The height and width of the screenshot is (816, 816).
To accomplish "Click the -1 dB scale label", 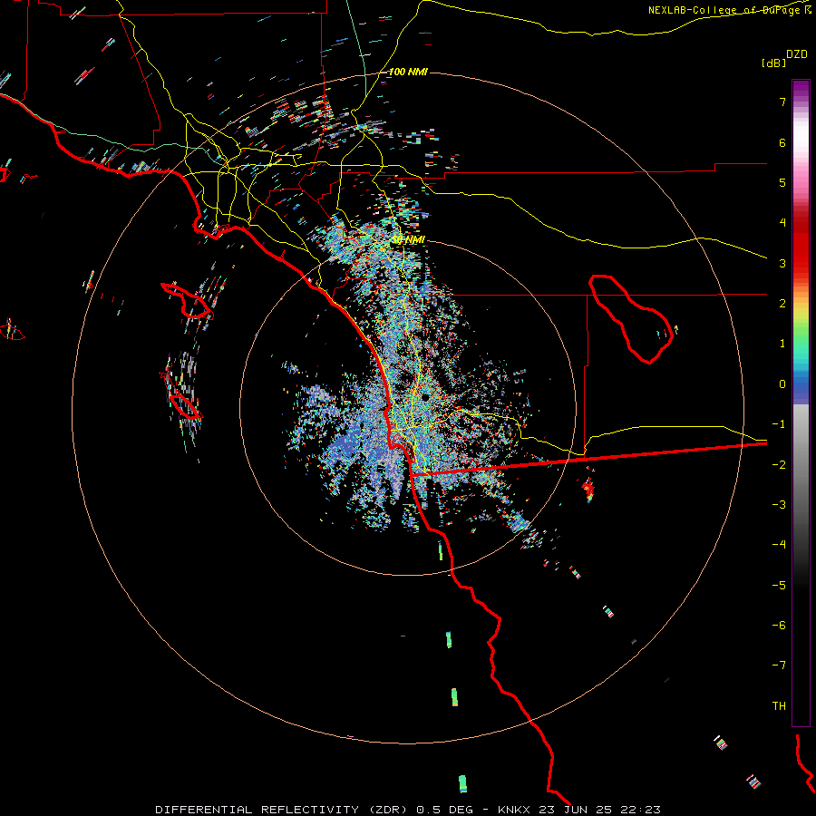I will (x=779, y=424).
